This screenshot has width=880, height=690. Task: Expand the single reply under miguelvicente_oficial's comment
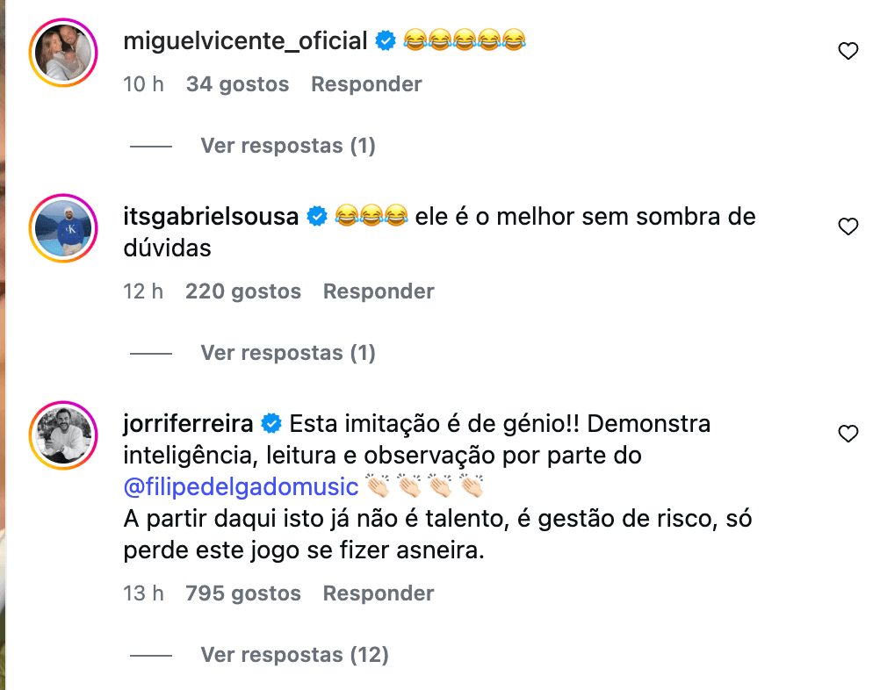(287, 146)
